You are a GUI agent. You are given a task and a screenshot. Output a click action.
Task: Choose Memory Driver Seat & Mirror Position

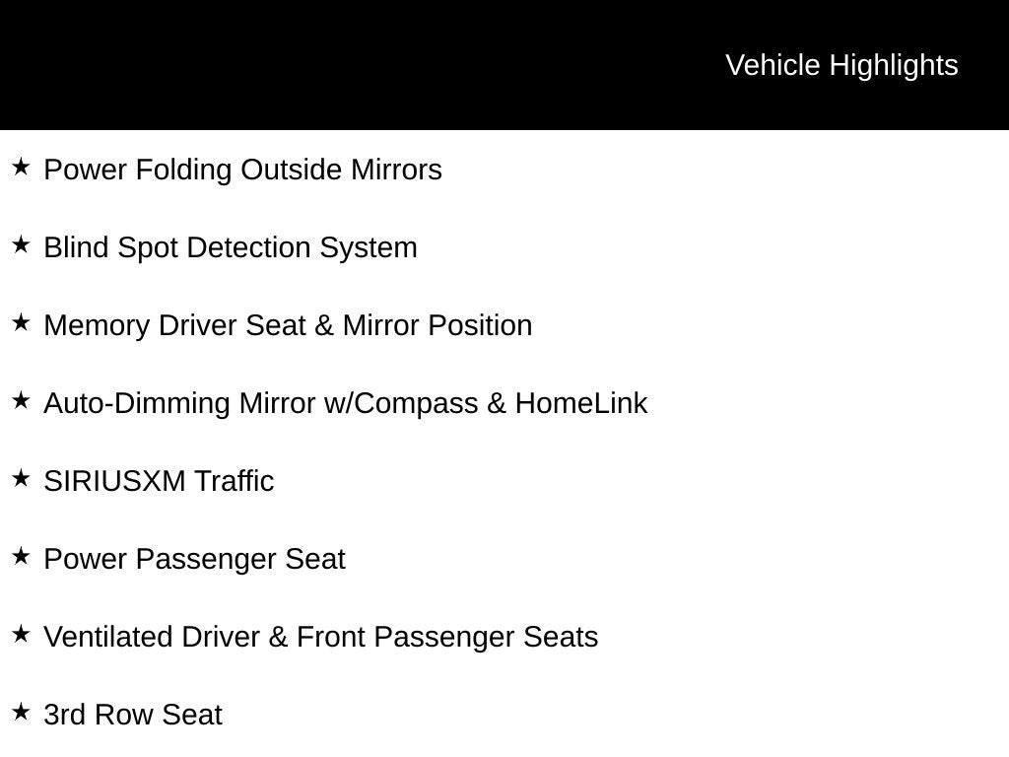pos(288,325)
